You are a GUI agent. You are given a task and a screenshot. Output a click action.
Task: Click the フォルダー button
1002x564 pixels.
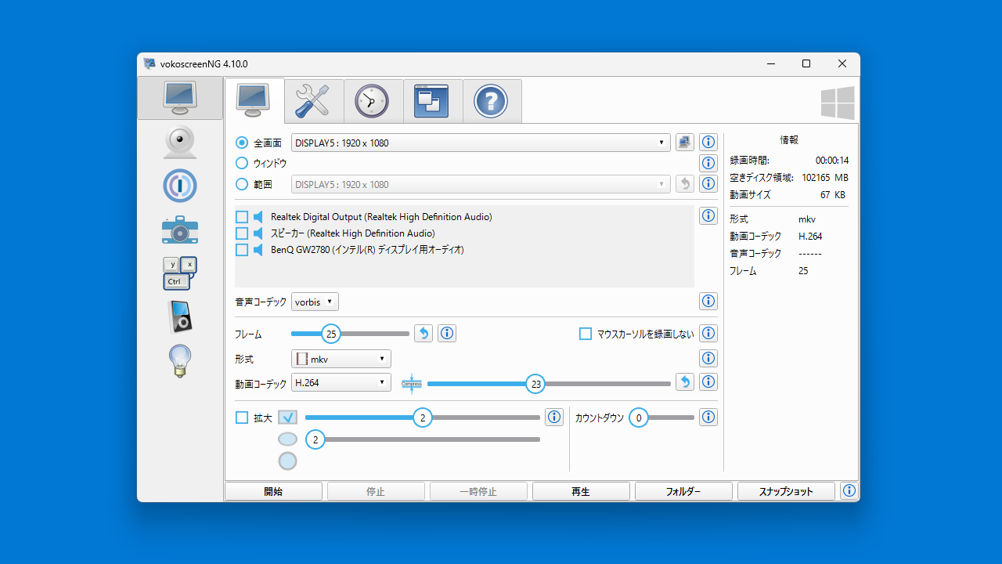[683, 492]
